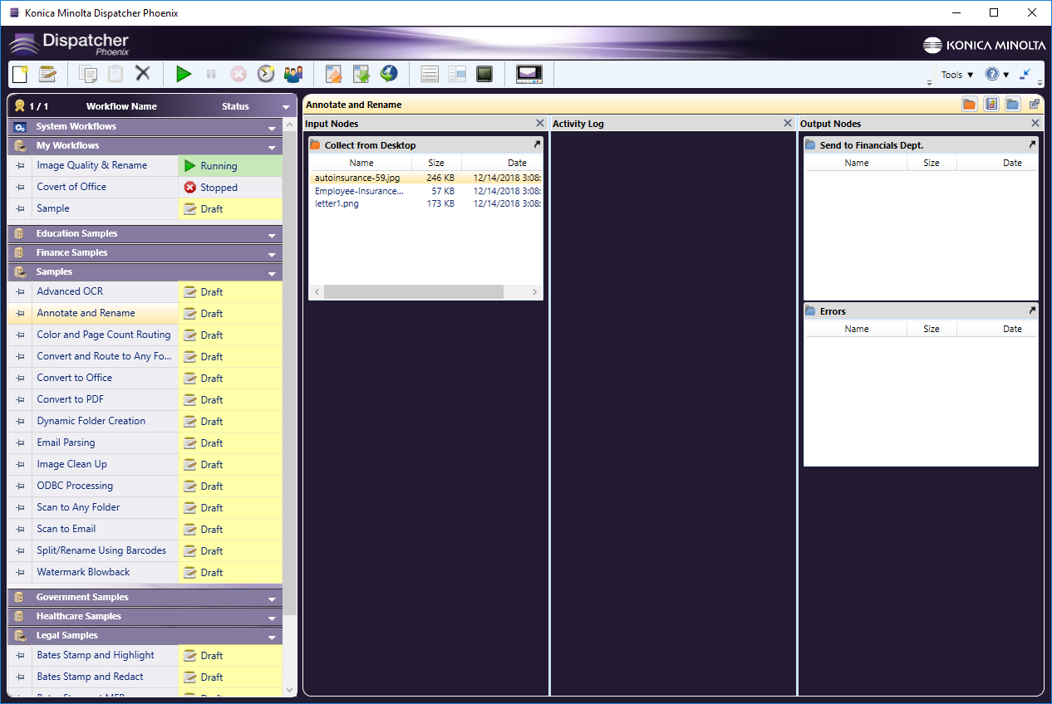Select the Scan to Email workflow
This screenshot has width=1052, height=704.
point(66,529)
